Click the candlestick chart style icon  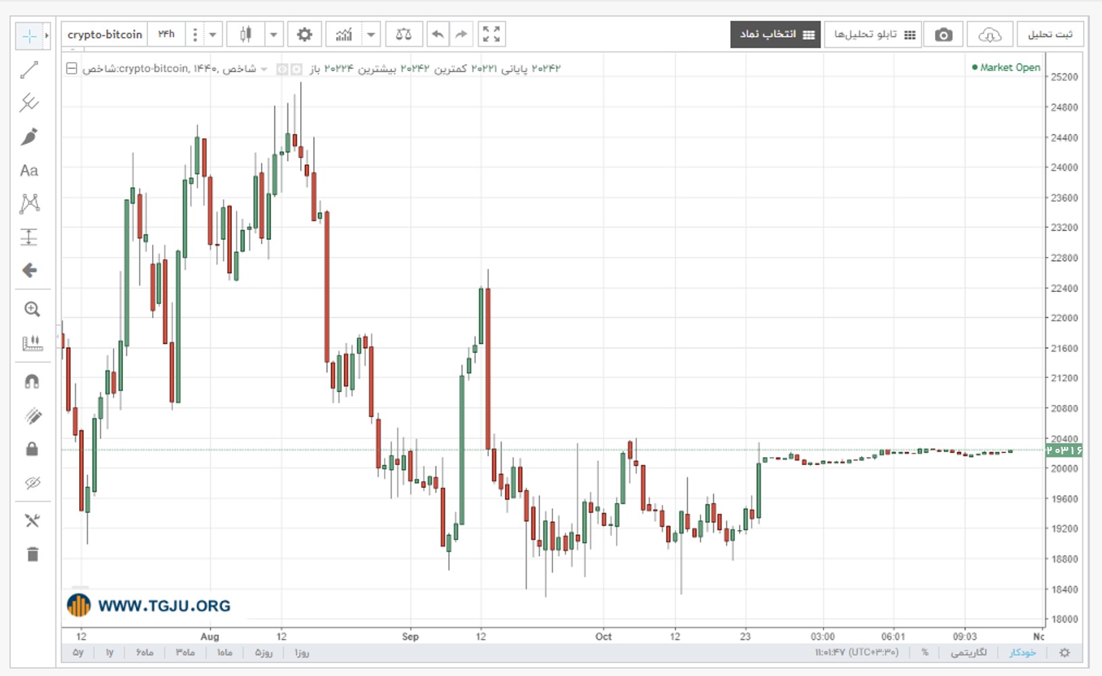coord(245,34)
